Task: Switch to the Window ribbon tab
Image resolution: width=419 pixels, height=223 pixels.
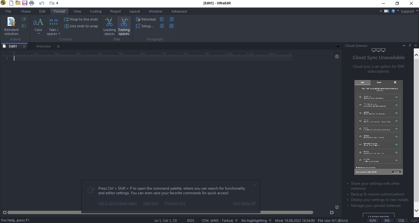Action: [x=156, y=11]
